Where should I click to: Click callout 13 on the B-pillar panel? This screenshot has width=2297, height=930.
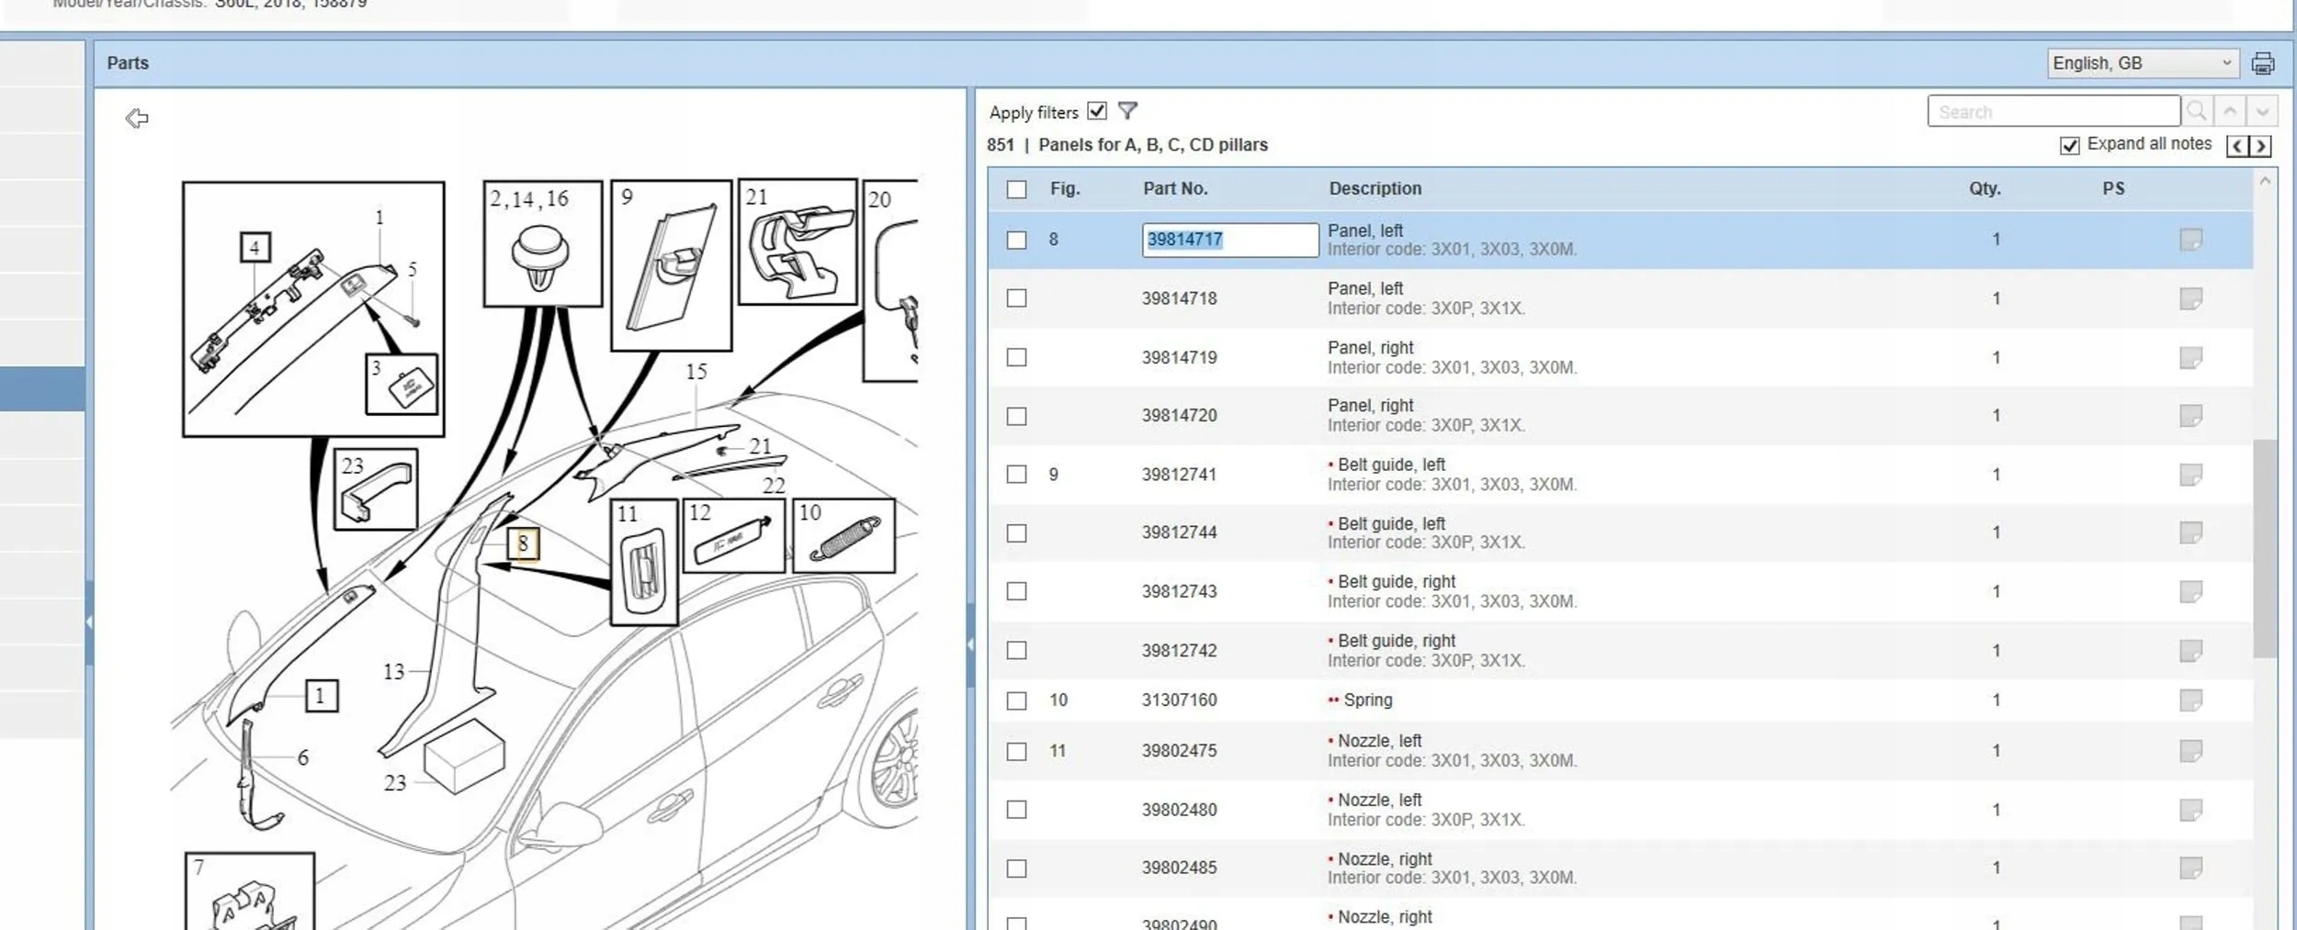click(x=393, y=672)
